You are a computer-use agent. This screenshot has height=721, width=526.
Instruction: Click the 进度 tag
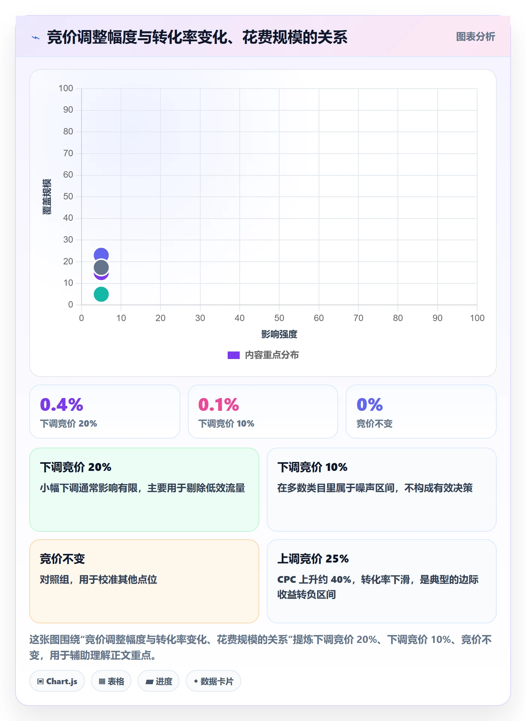[159, 681]
